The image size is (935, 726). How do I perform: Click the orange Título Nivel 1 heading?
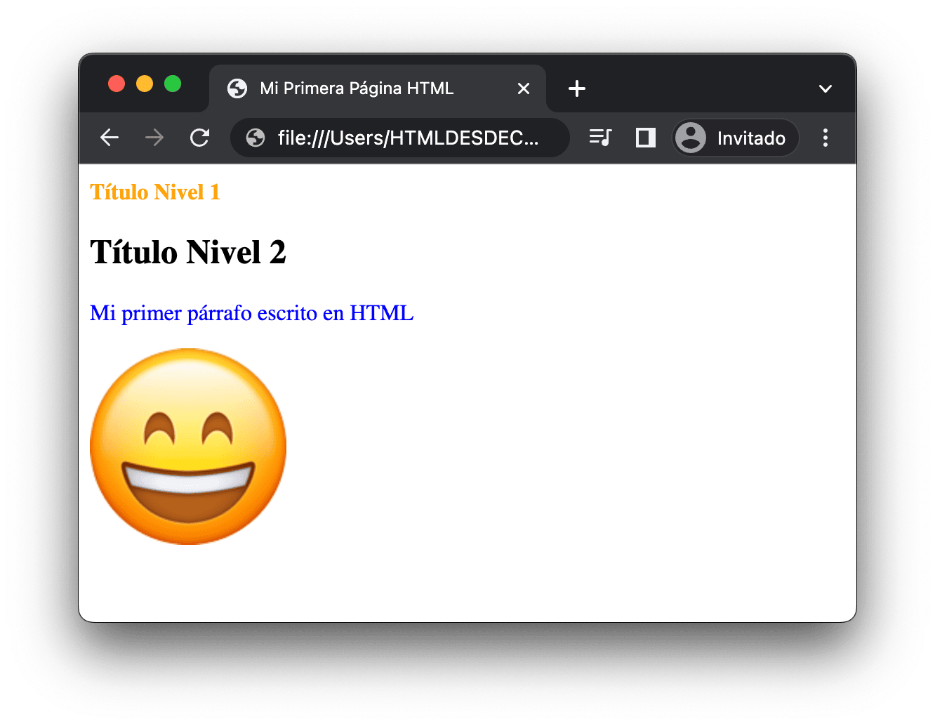[155, 192]
